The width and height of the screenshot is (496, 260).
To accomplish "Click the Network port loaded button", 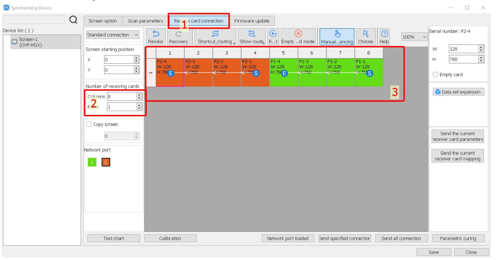I will coord(288,239).
